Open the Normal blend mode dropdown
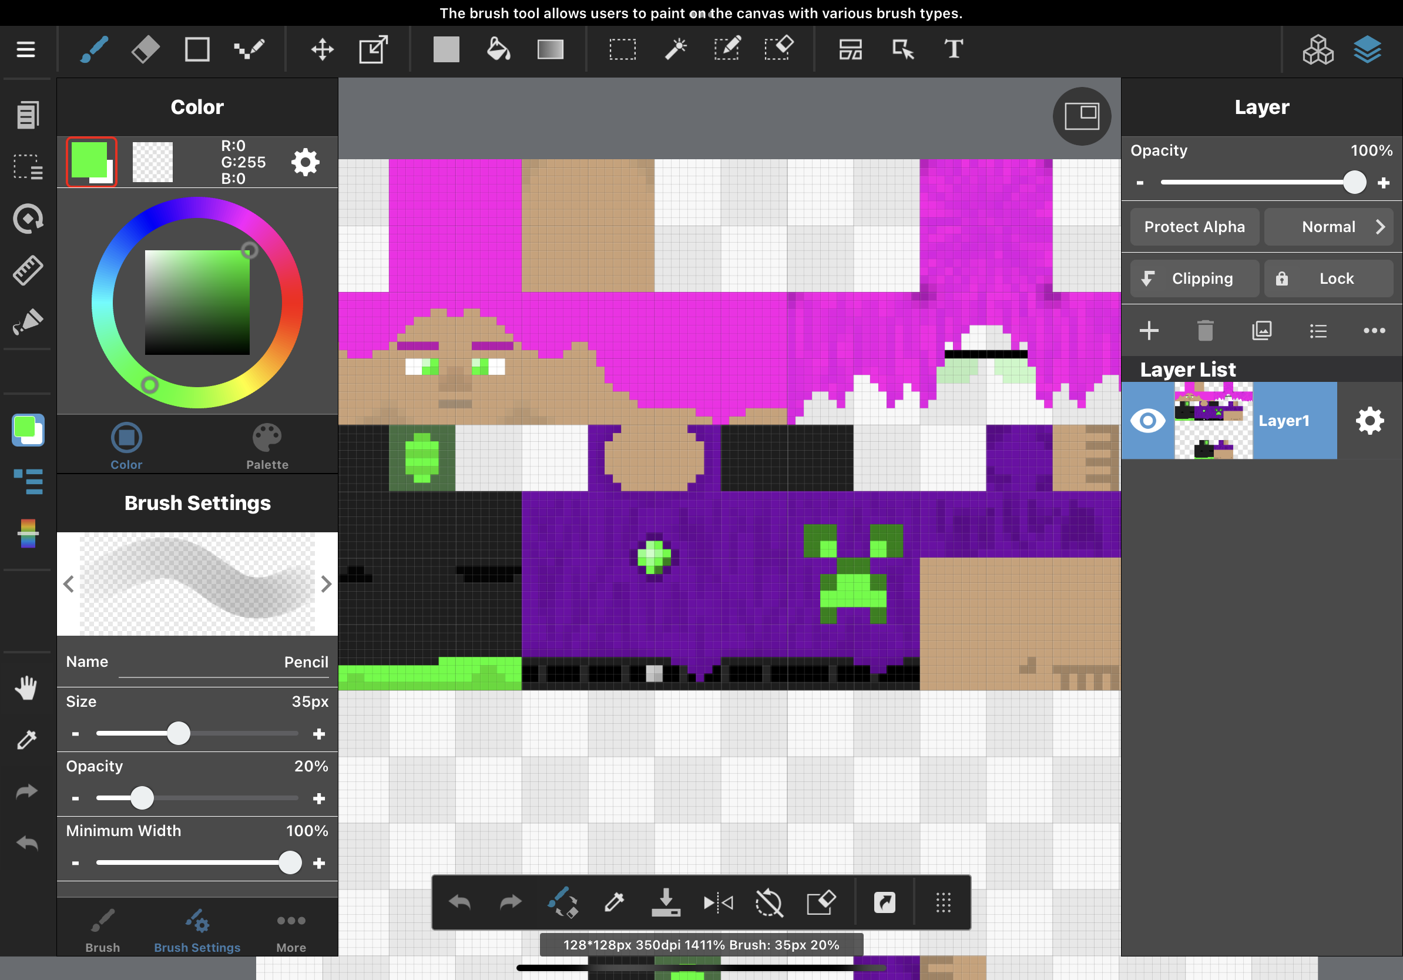Image resolution: width=1403 pixels, height=980 pixels. (1328, 227)
